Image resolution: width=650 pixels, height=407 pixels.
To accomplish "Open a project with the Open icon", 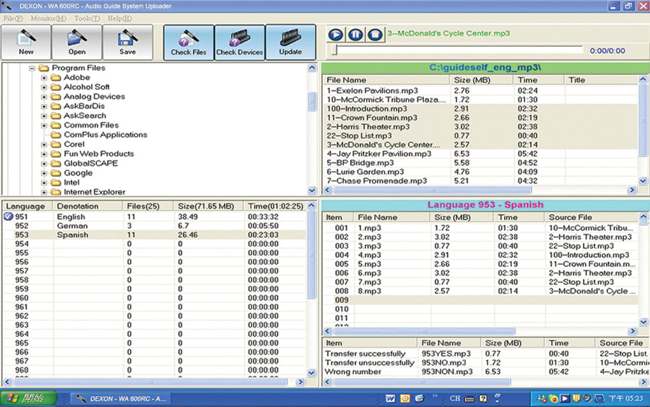I will [77, 42].
